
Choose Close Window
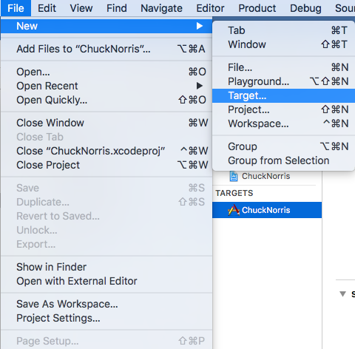tap(106, 123)
